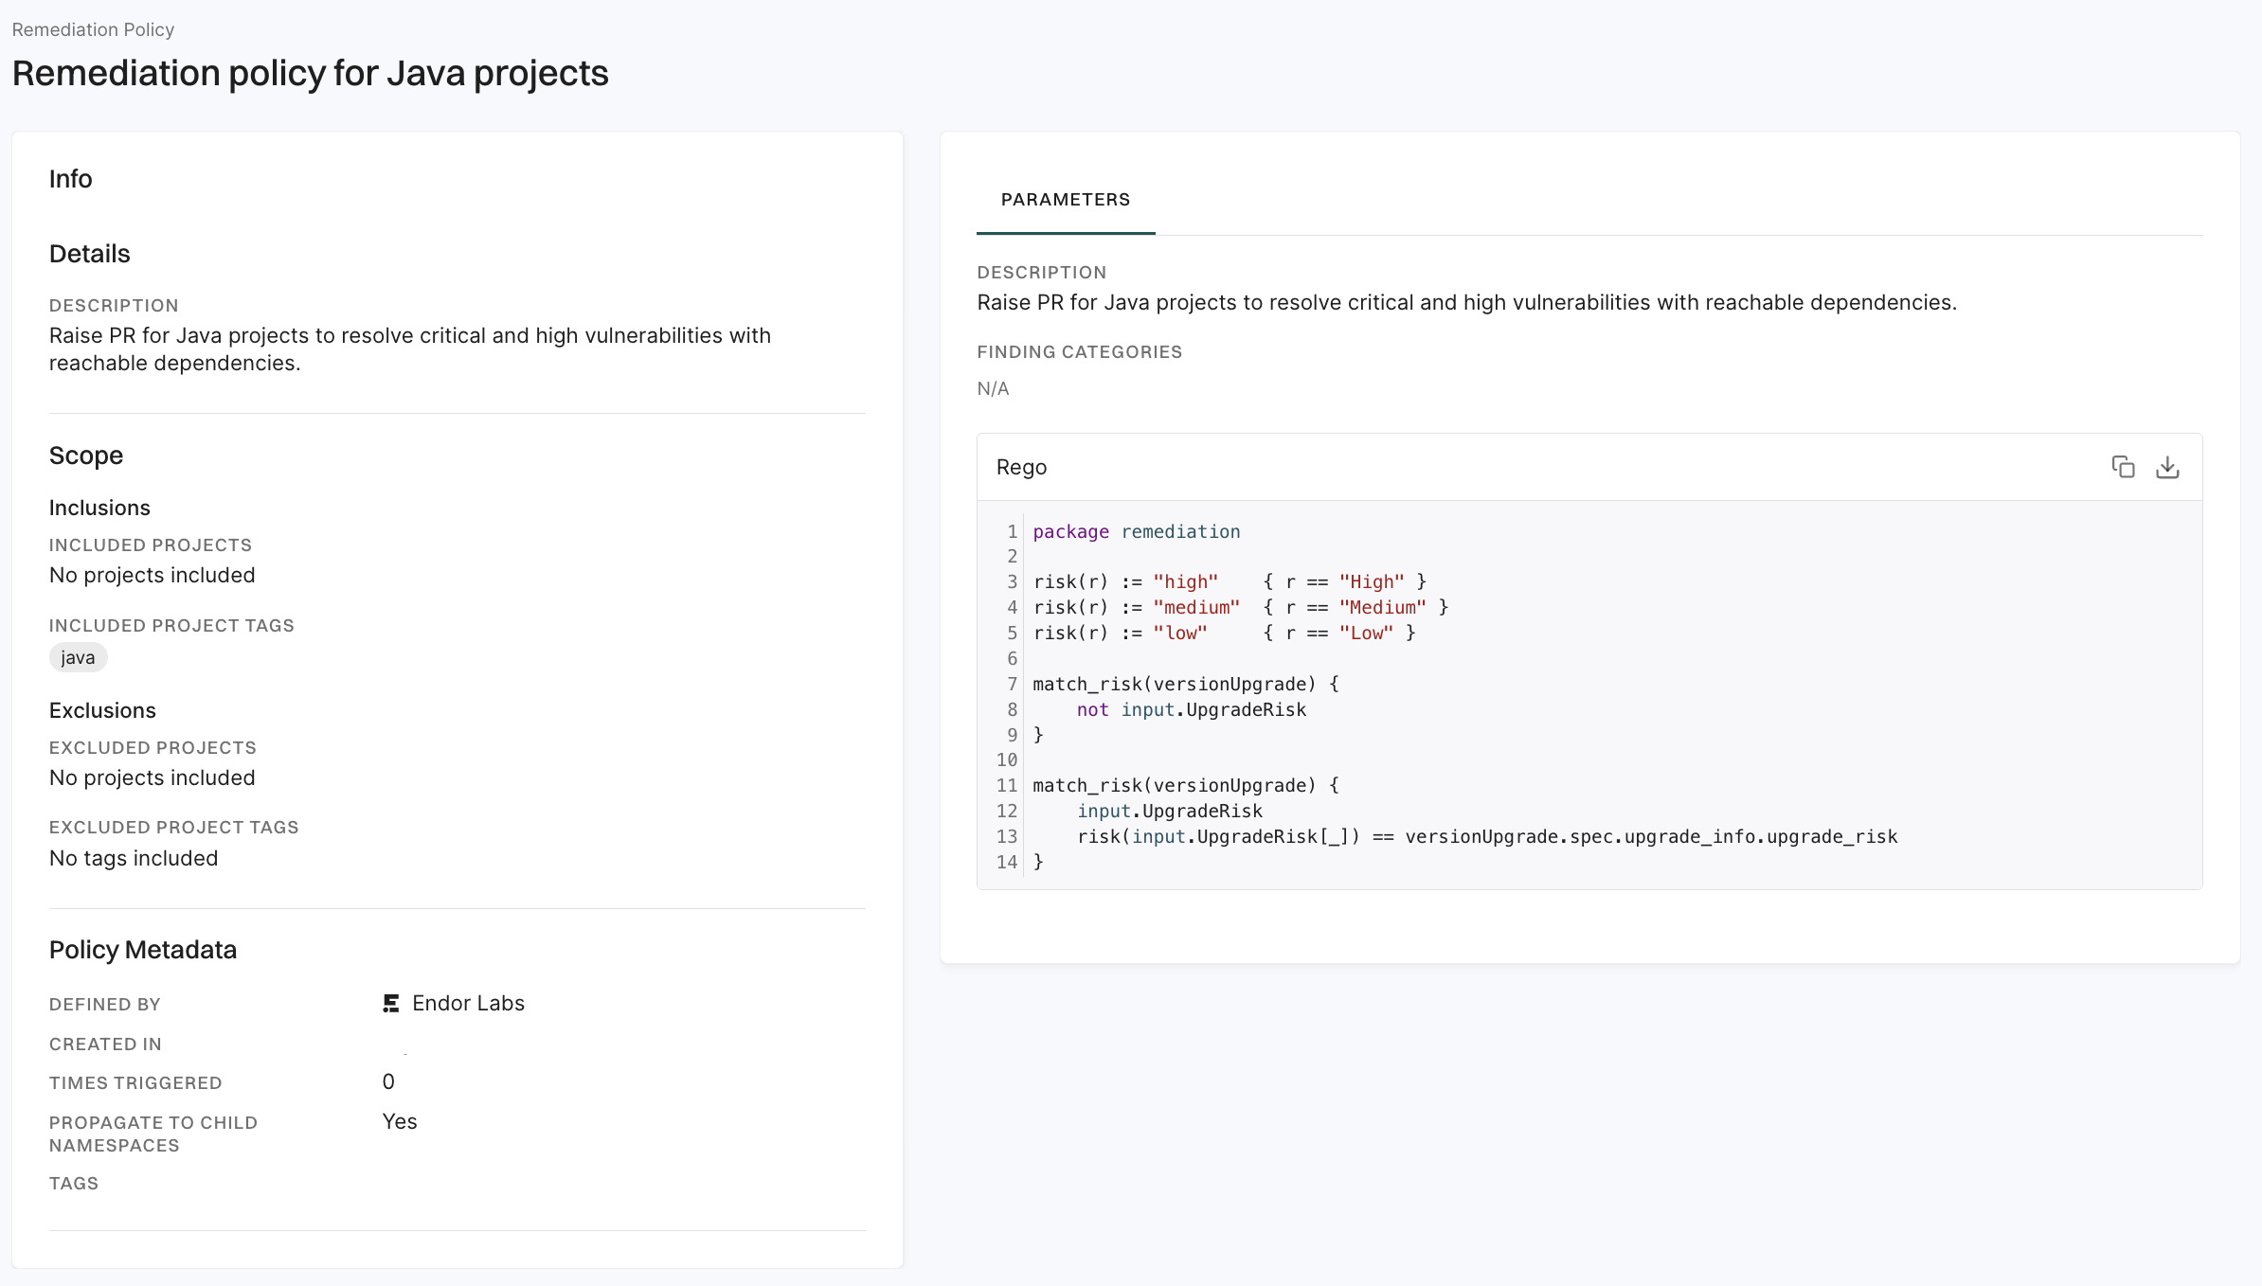This screenshot has width=2262, height=1286.
Task: Copy the Rego code to clipboard
Action: point(2123,467)
